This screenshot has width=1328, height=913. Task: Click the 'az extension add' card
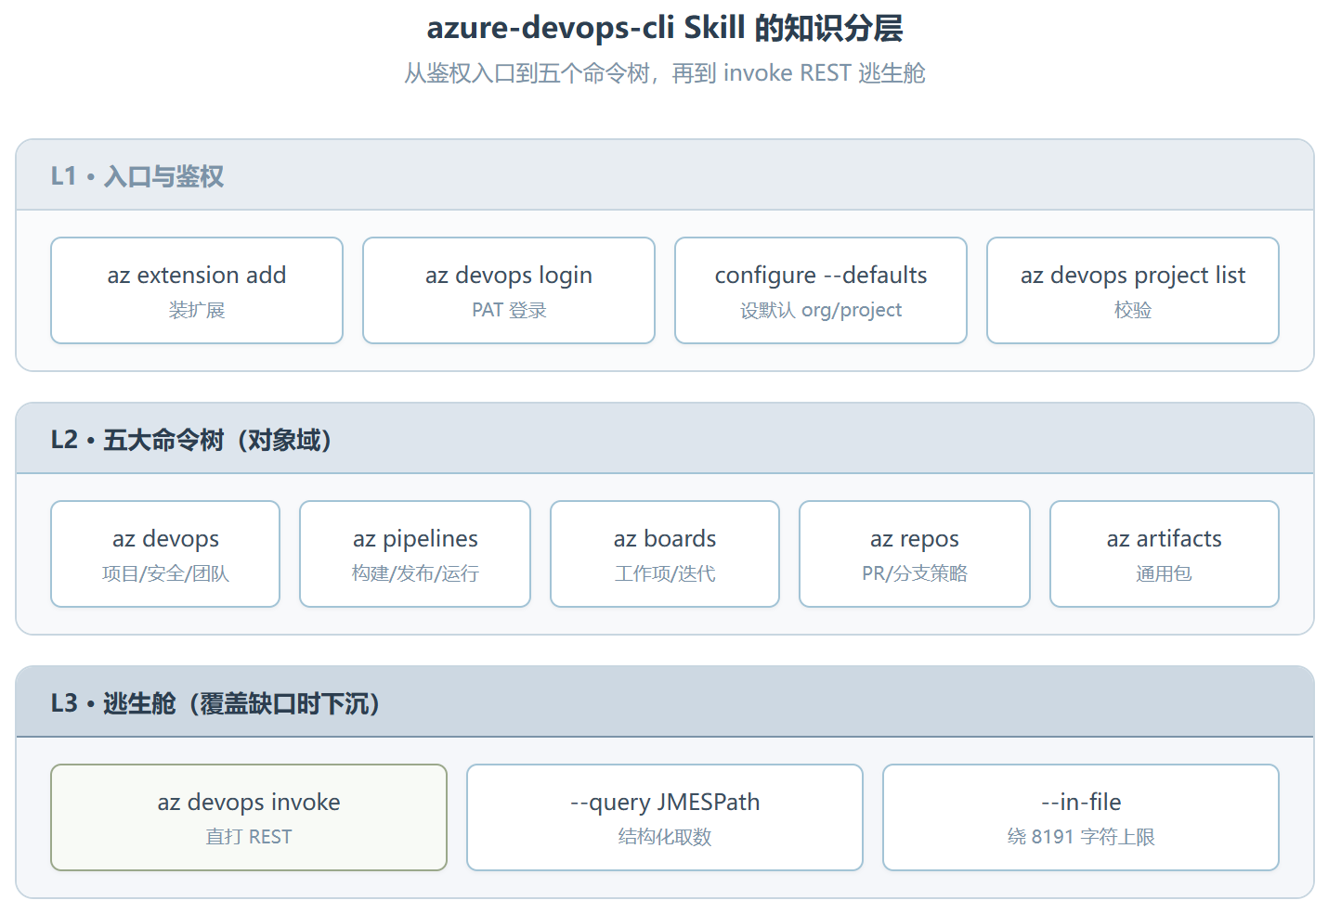[x=197, y=290]
